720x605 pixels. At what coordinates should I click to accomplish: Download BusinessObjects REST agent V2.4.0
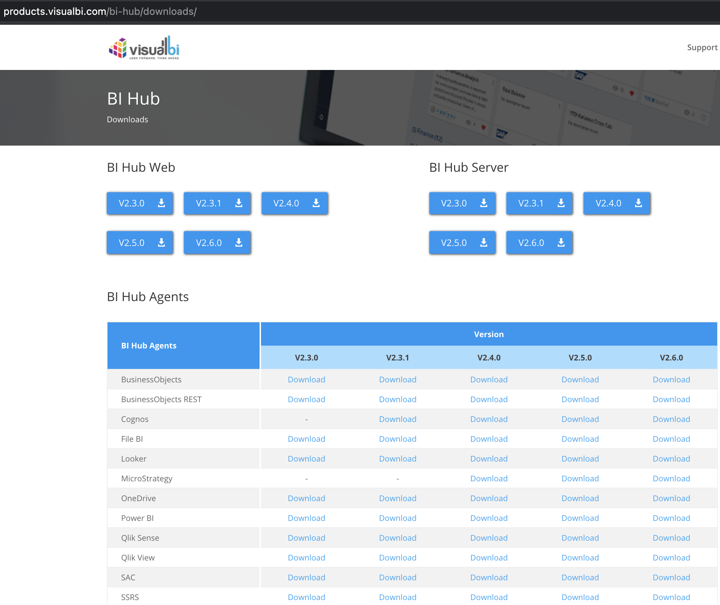(x=489, y=399)
